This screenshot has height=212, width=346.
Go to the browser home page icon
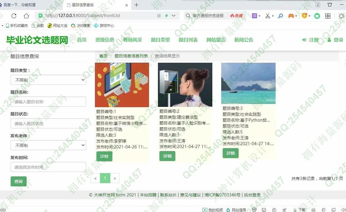[x=26, y=16]
